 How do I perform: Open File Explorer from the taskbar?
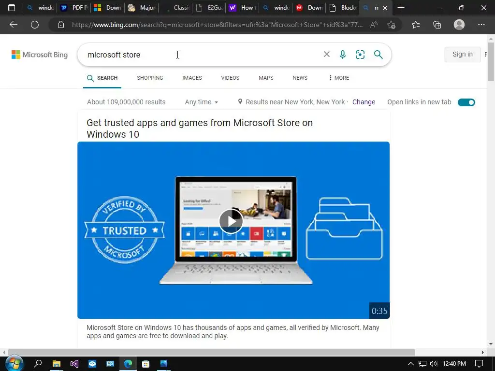point(56,364)
